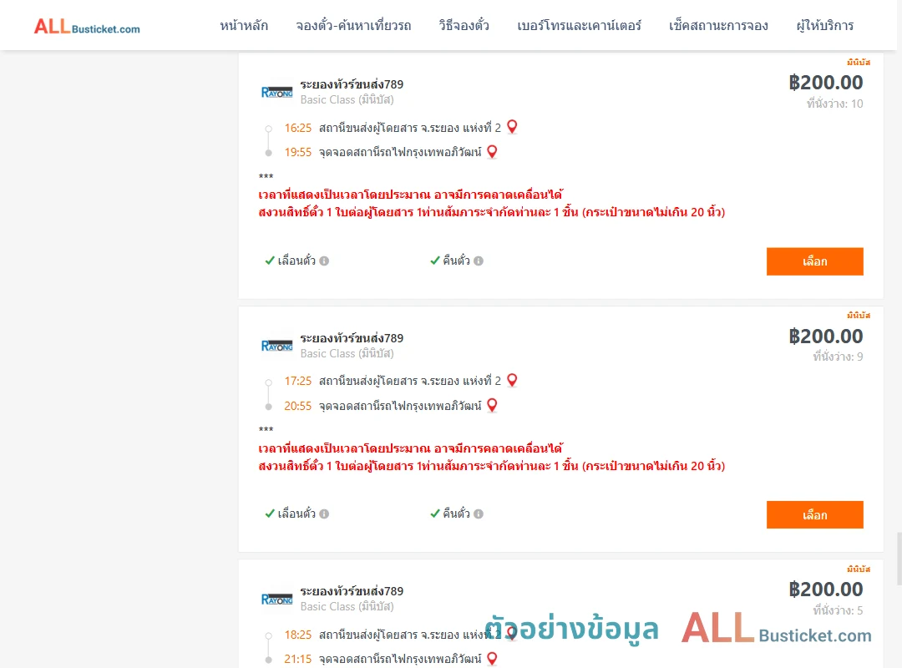This screenshot has height=668, width=902.
Task: Click มินิบัส tag at top of 17:25 card
Action: pos(859,316)
